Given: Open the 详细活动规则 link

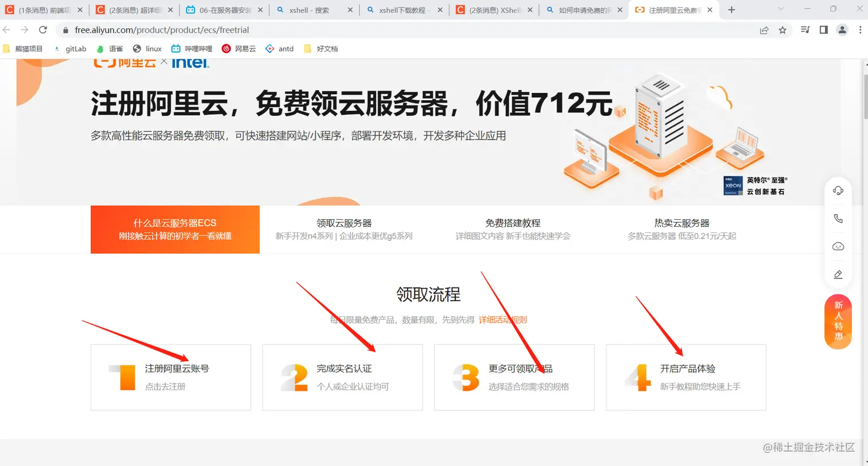Looking at the screenshot, I should [502, 319].
